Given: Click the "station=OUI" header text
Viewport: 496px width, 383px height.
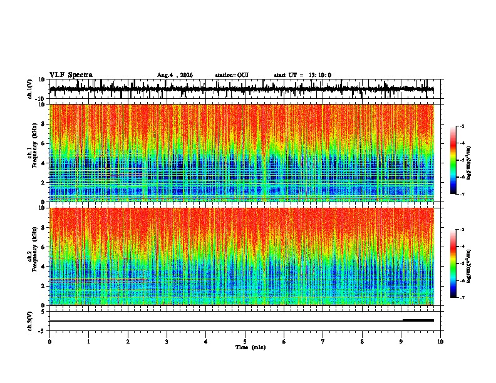Looking at the screenshot, I should (x=232, y=75).
